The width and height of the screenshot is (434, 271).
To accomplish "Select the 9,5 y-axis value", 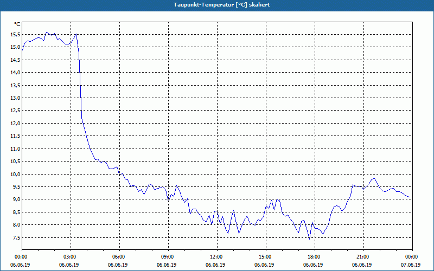I will click(x=16, y=187).
